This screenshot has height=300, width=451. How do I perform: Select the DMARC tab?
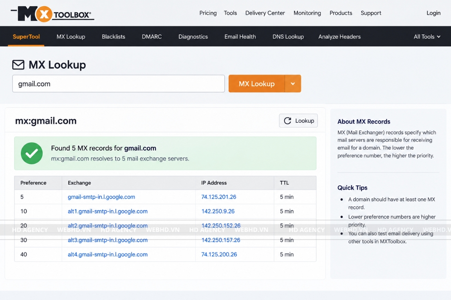click(152, 36)
